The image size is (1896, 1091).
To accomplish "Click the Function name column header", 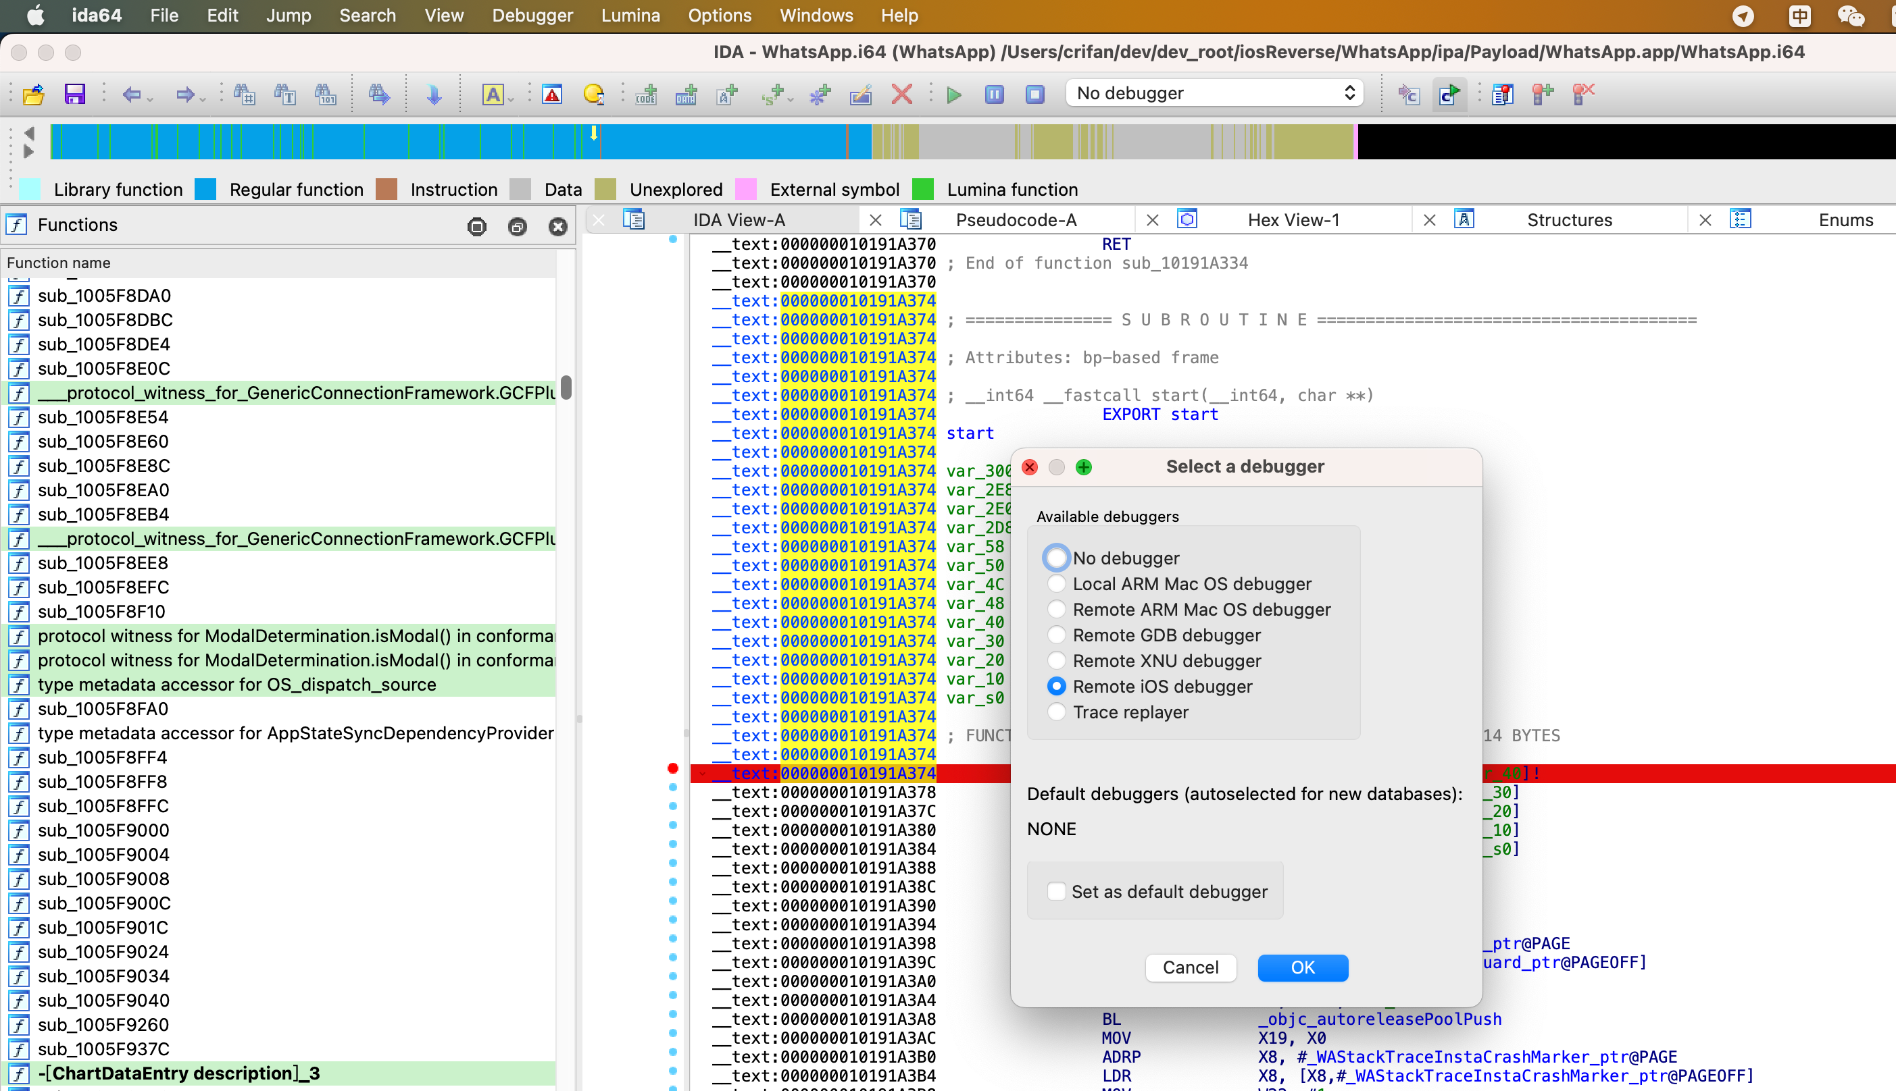I will click(279, 262).
